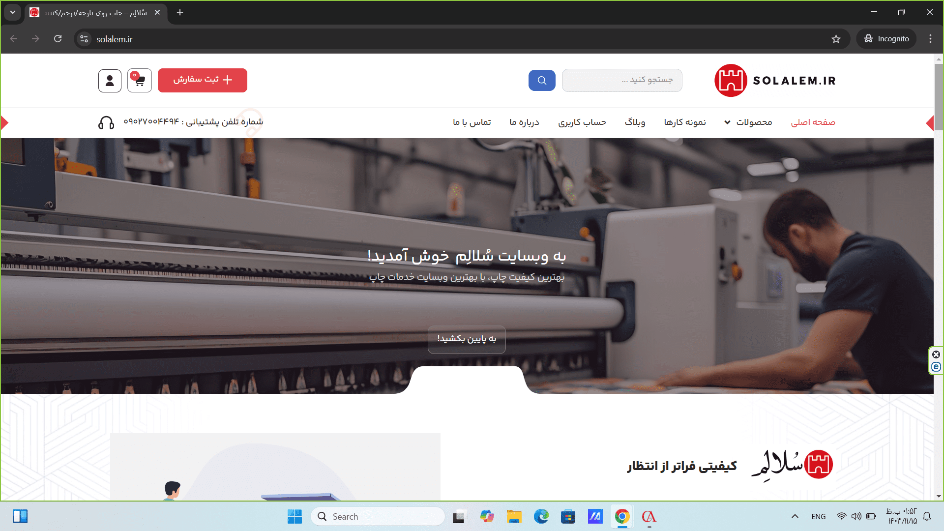Focus the site search input field
The height and width of the screenshot is (531, 944).
click(x=622, y=80)
